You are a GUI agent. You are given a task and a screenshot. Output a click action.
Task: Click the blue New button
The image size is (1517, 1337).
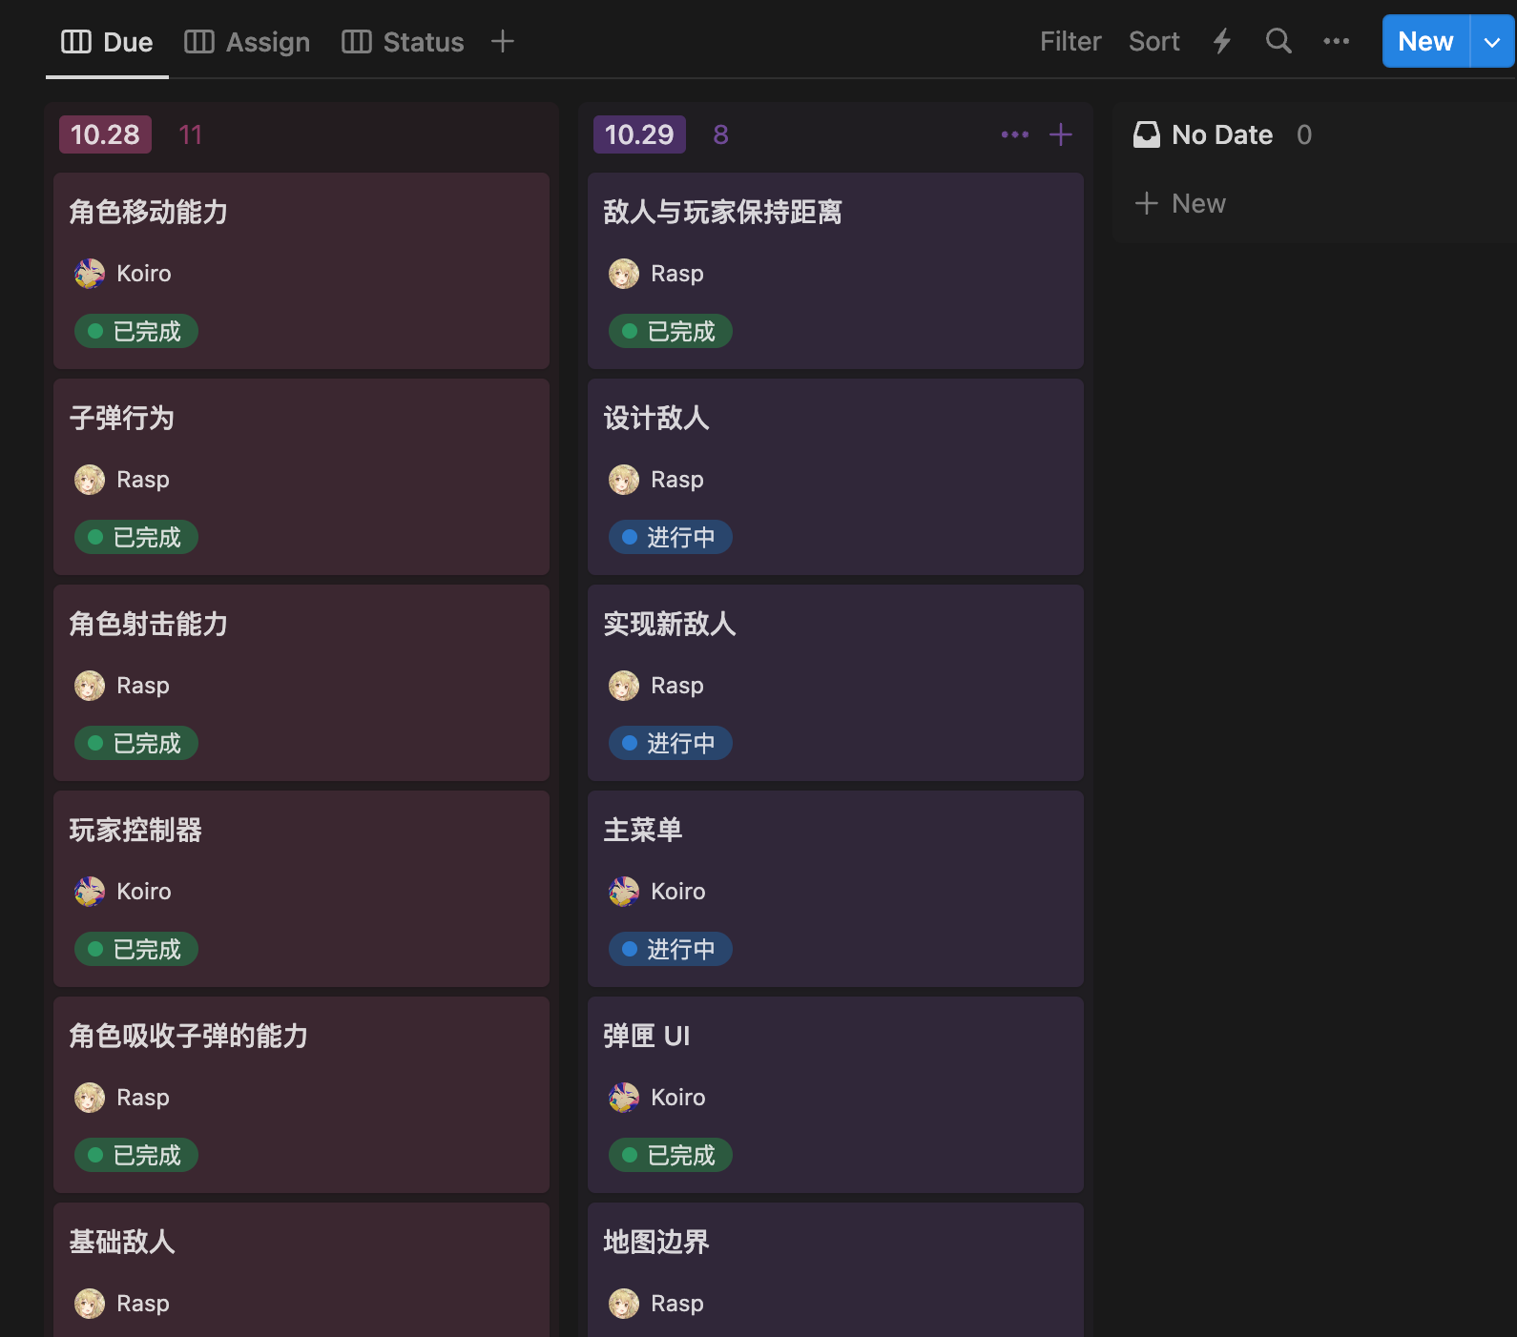click(1425, 42)
